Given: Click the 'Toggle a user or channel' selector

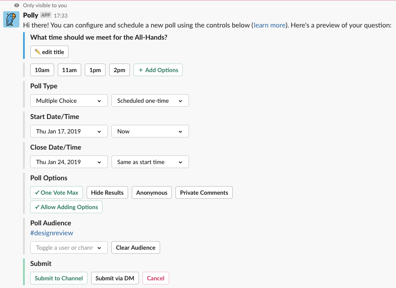Looking at the screenshot, I should click(x=69, y=247).
